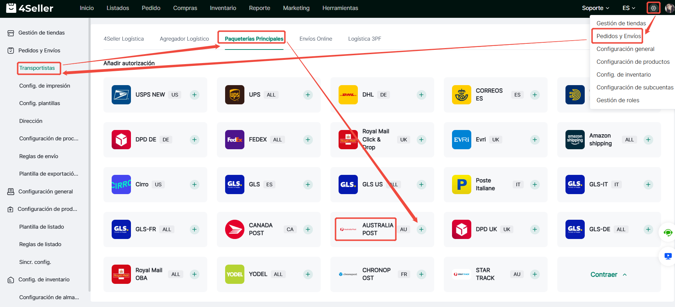Viewport: 675px width, 307px height.
Task: Select Gestión de roles in settings dropdown
Action: click(x=618, y=100)
